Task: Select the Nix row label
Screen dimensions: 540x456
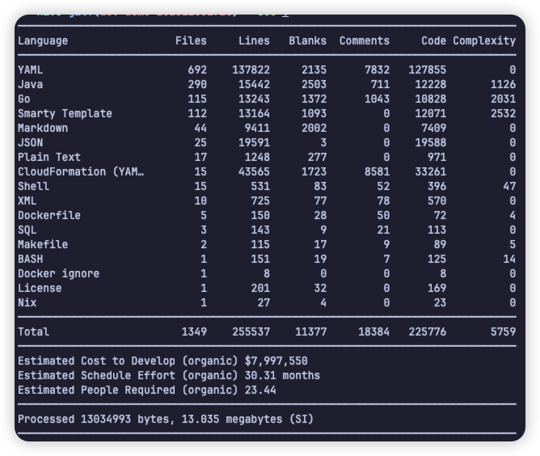Action: click(27, 302)
